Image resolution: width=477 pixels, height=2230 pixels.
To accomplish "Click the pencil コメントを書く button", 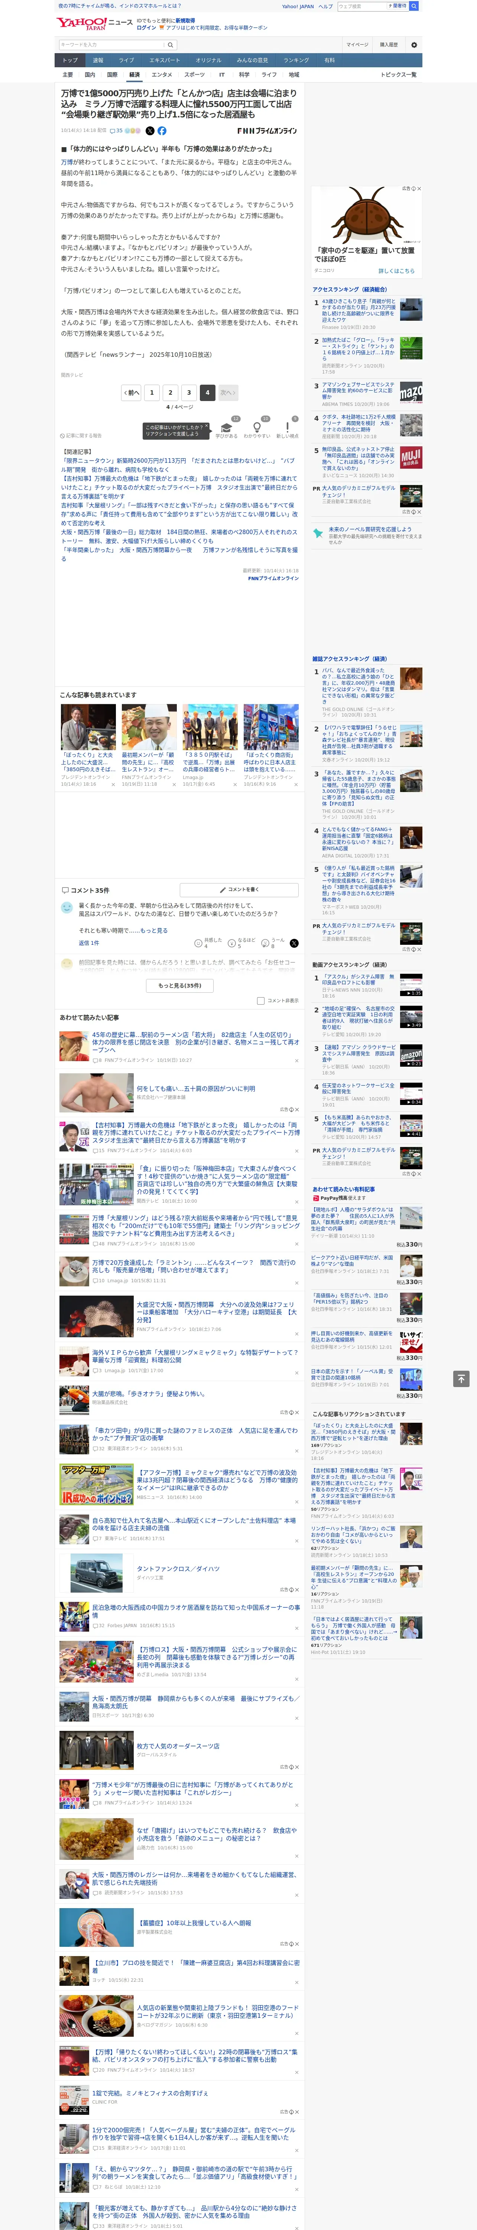I will (239, 889).
